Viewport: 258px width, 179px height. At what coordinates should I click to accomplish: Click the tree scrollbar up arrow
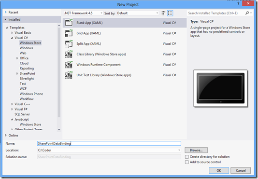(59, 26)
